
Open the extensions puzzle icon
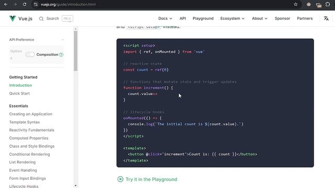(328, 4)
